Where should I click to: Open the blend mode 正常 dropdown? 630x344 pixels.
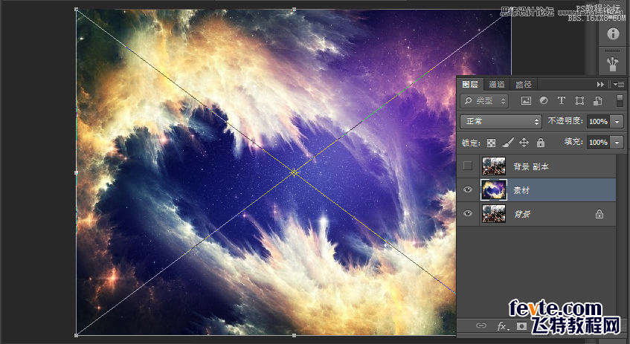pos(501,121)
